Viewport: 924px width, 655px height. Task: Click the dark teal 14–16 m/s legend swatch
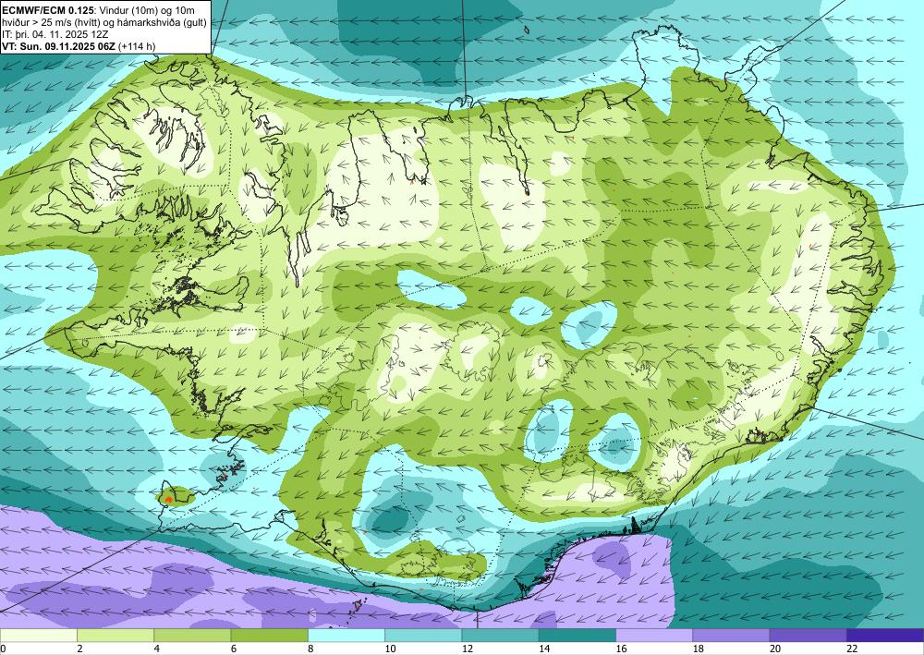[x=577, y=636]
